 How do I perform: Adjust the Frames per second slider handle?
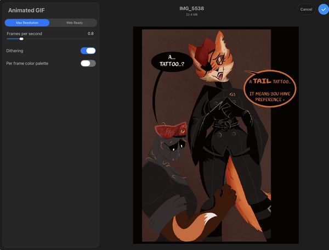point(21,39)
